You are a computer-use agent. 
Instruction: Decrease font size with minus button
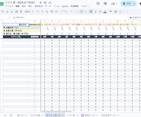(77, 12)
